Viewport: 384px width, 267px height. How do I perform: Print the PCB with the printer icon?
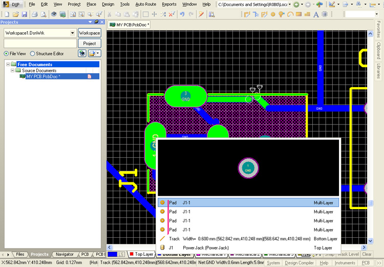coord(34,14)
